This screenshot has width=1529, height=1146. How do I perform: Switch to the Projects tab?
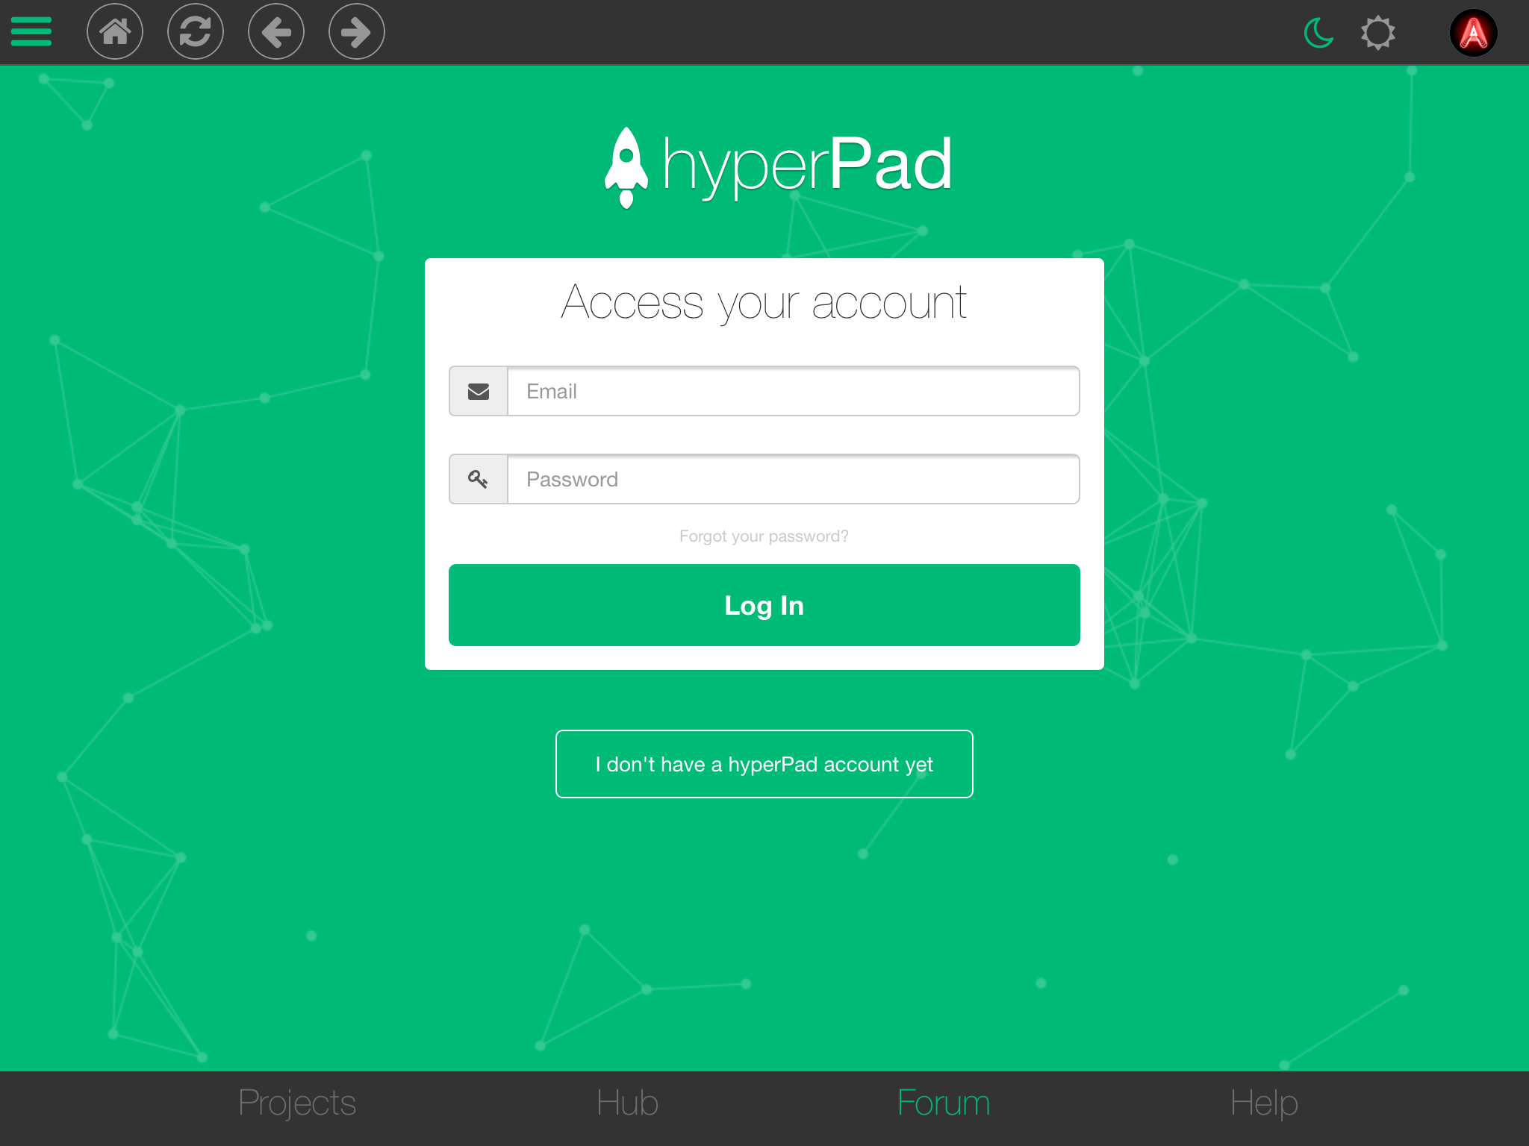point(297,1103)
